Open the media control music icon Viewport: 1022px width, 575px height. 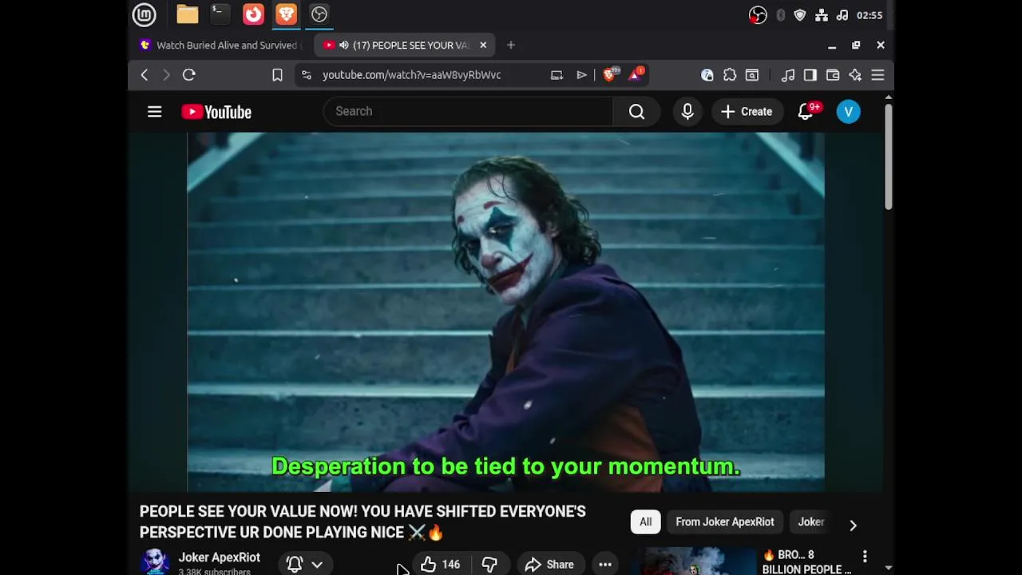point(788,75)
